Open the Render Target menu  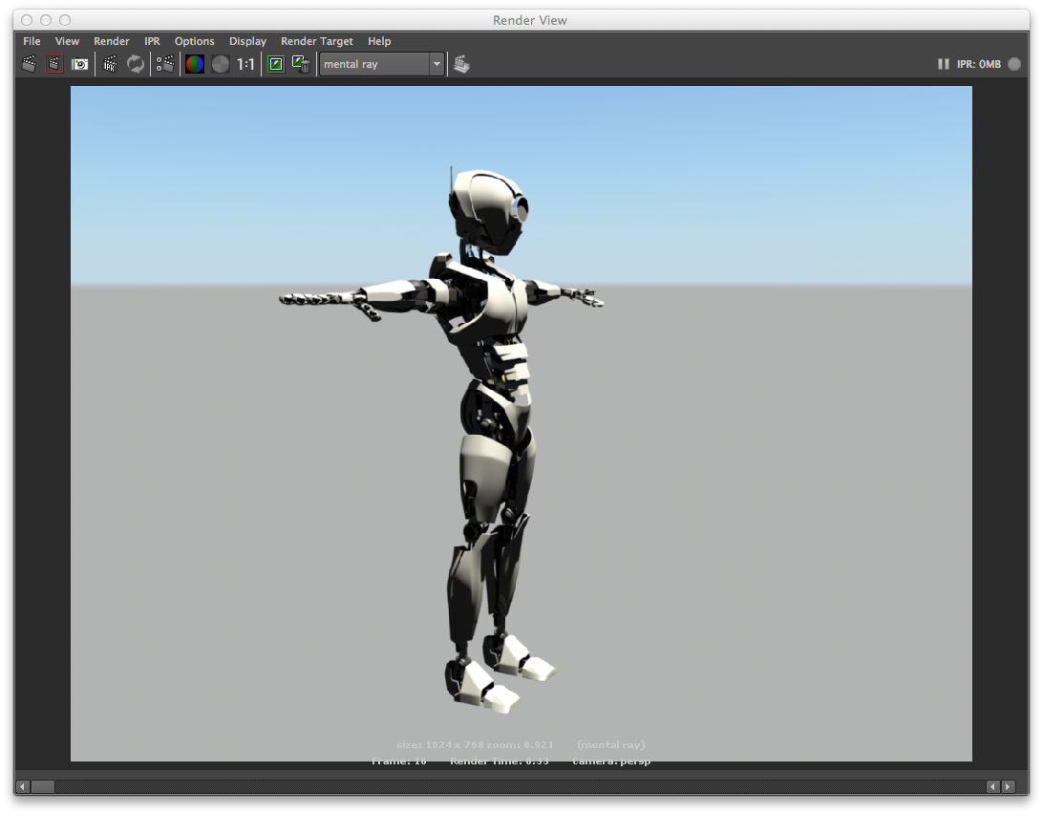click(x=316, y=41)
